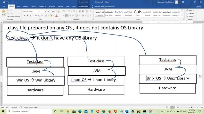Apply superscript formatting
204x114 pixels.
(42, 16)
